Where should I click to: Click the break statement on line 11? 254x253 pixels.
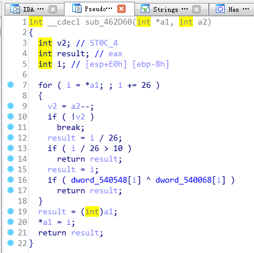70,127
